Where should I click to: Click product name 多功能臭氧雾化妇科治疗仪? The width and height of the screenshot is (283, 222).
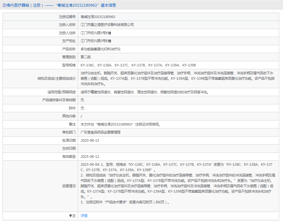point(101,49)
